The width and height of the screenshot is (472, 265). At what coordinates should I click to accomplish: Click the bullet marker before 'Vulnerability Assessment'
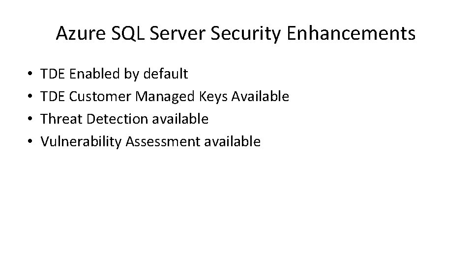click(x=30, y=142)
